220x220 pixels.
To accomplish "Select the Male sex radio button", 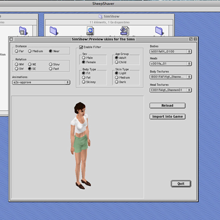I will pos(84,58).
